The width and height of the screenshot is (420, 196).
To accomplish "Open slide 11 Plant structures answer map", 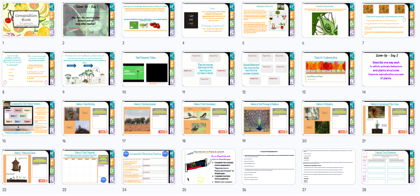I will pyautogui.click(x=208, y=69).
